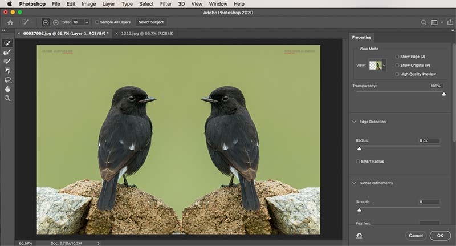Click the Transparency slider handle

[443, 94]
